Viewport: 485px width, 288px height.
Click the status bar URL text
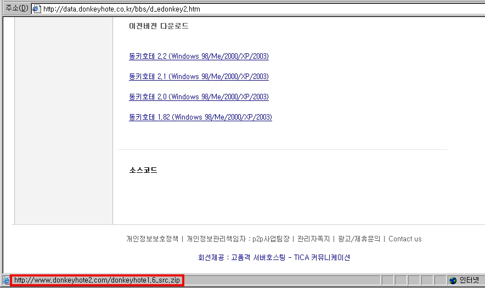click(97, 280)
